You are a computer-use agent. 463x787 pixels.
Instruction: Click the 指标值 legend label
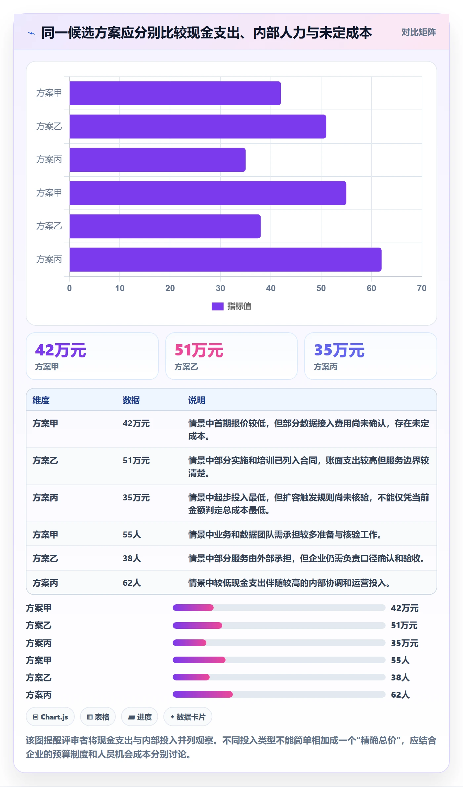[x=239, y=306]
